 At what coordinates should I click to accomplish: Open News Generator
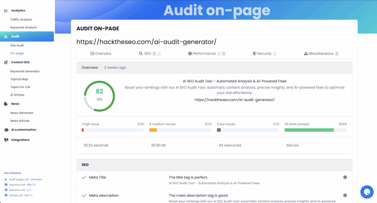coord(22,113)
